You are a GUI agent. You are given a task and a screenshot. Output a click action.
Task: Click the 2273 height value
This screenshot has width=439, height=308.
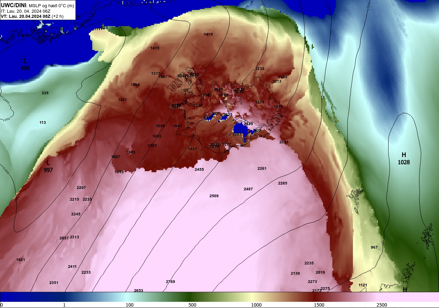312,282
